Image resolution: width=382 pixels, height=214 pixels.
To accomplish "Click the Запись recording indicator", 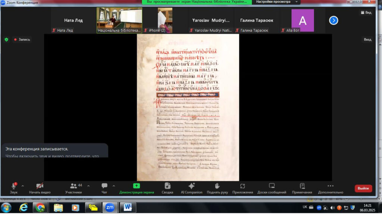I will [22, 40].
